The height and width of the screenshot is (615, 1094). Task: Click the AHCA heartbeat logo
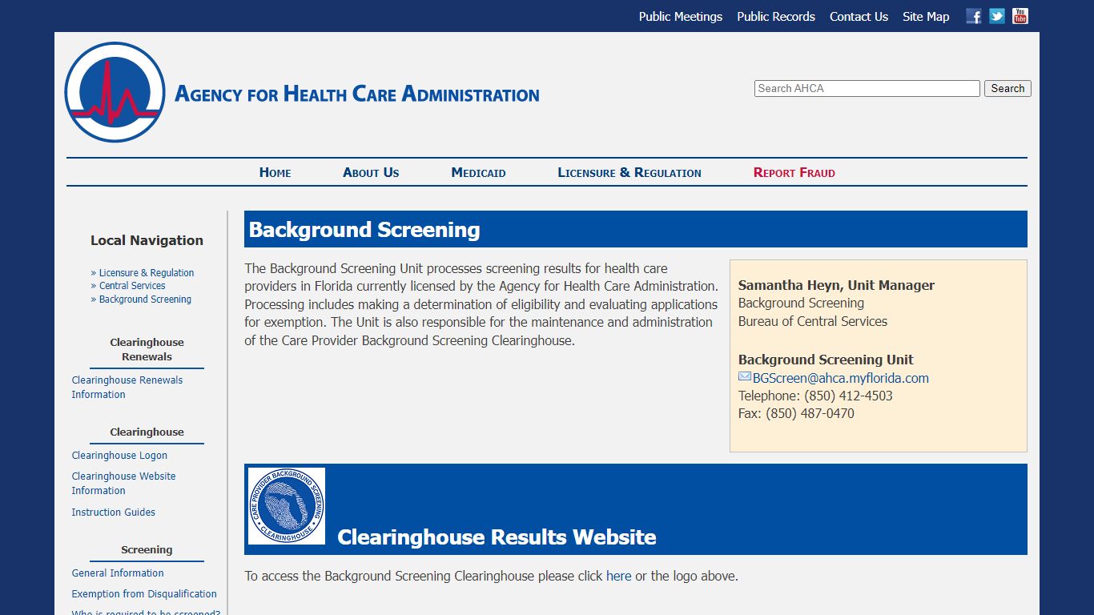click(x=114, y=91)
